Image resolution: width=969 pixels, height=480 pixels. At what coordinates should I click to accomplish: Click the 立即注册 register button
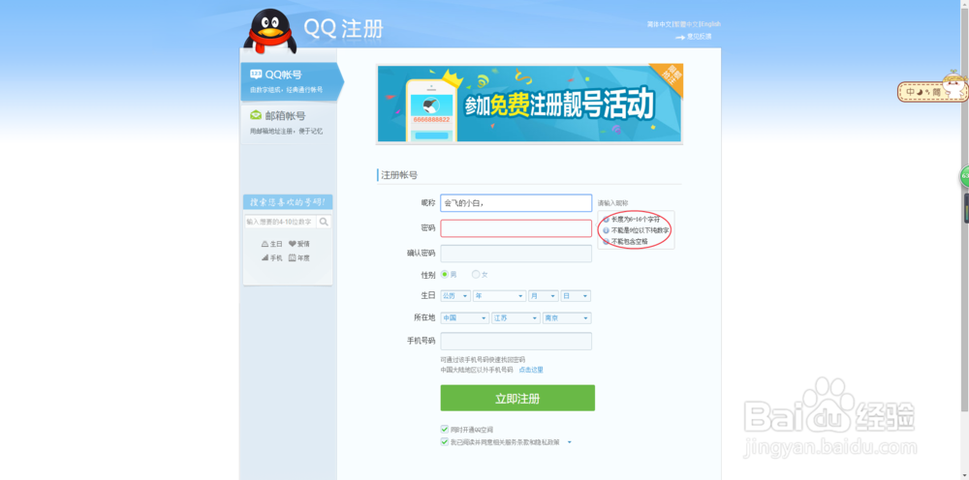pyautogui.click(x=517, y=398)
